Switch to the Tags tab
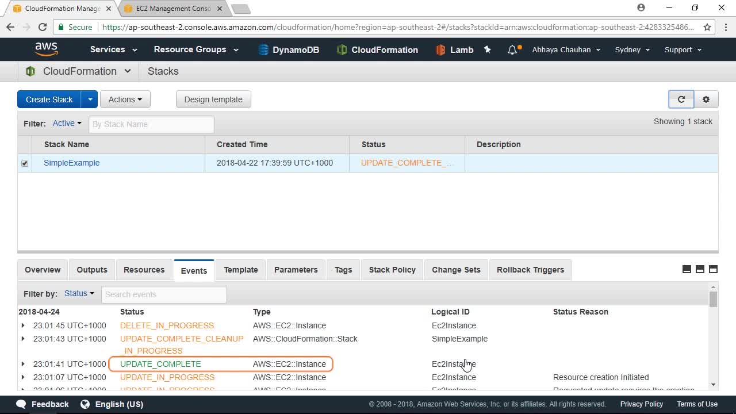This screenshot has width=736, height=414. point(343,270)
